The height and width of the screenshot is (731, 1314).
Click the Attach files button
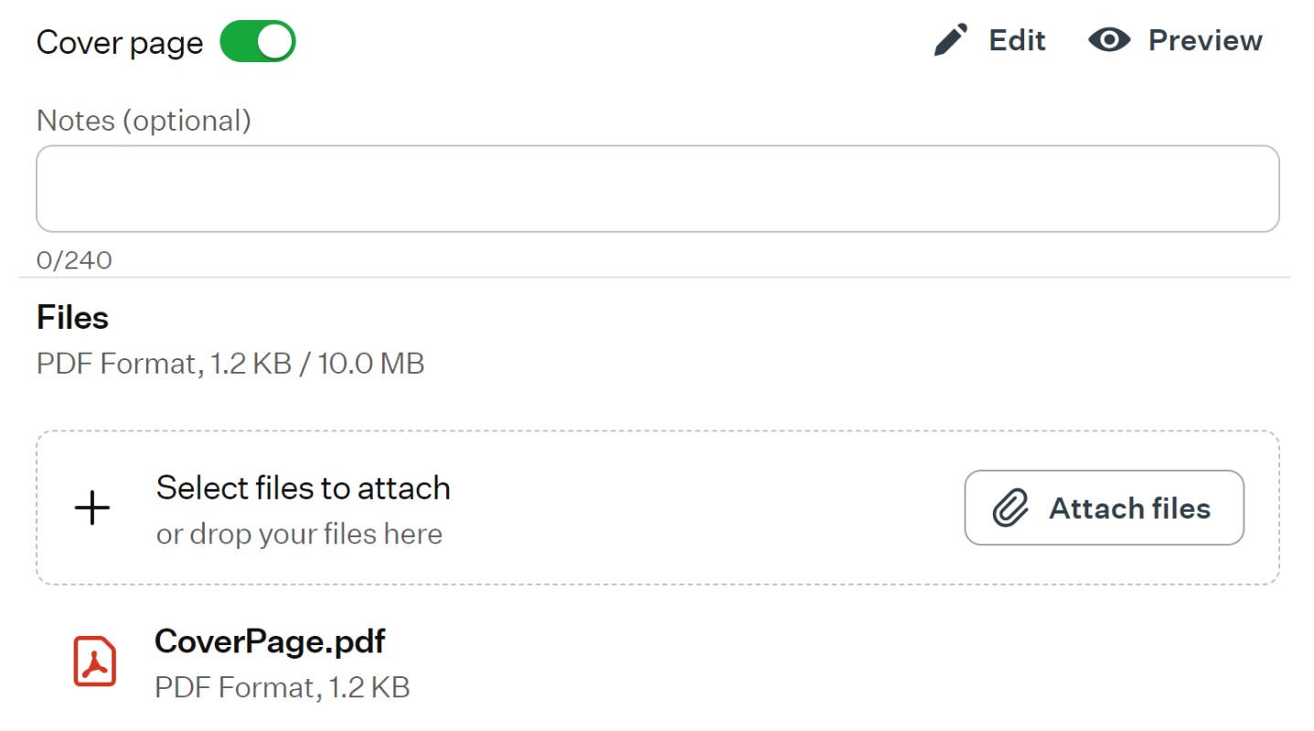tap(1104, 508)
